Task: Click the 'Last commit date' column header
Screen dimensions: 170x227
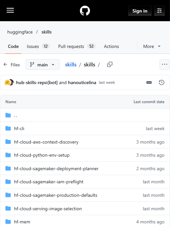Action: tap(149, 102)
